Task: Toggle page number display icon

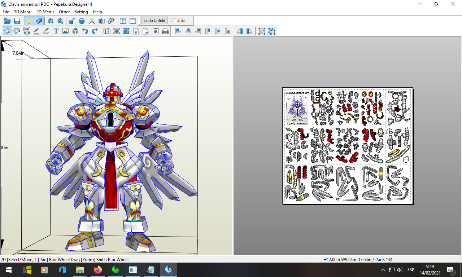Action: point(136,31)
